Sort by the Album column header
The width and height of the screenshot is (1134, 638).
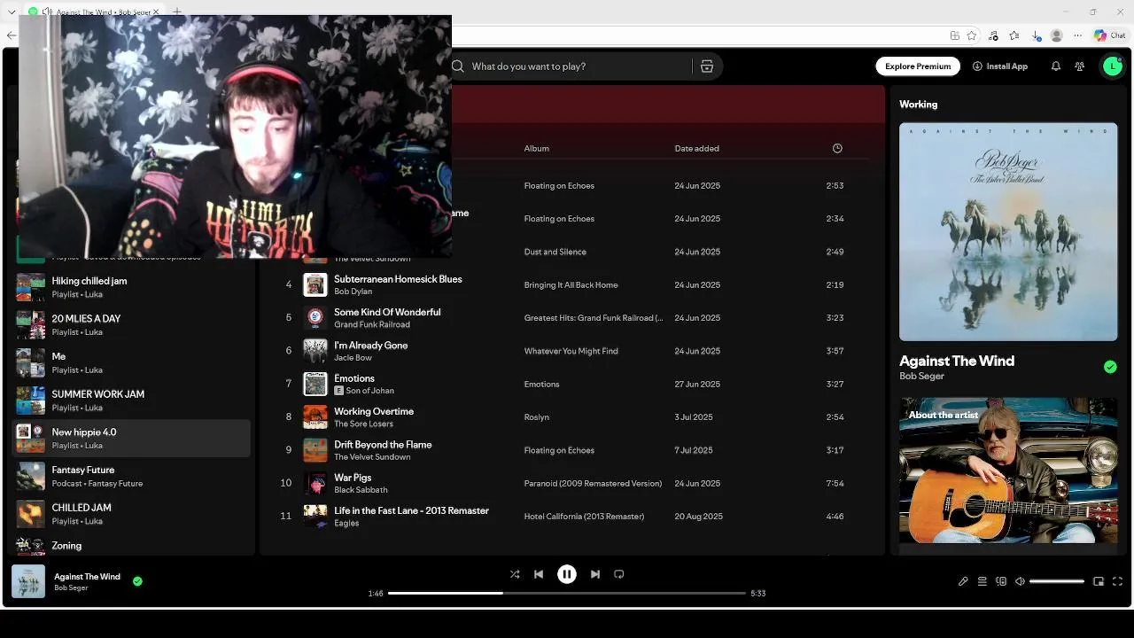pos(537,149)
